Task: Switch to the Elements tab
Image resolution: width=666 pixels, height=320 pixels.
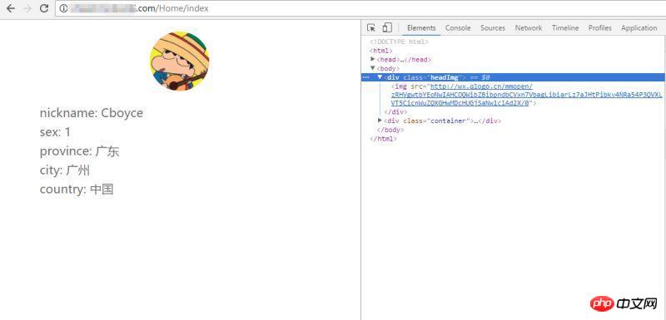Action: [x=421, y=28]
